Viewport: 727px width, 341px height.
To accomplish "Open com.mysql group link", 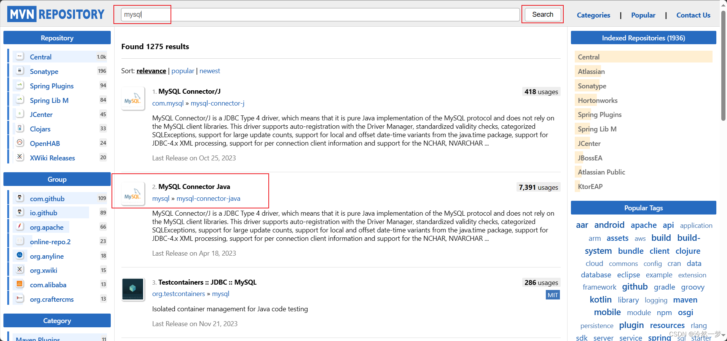I will point(168,103).
